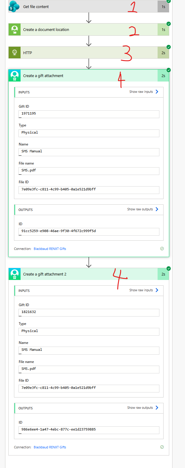Click the 2s duration badge on HTTP

coord(163,53)
